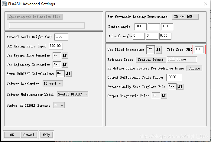Click the Spectrograph Definition File path field
Screen dimensions: 211x142
[47, 26]
